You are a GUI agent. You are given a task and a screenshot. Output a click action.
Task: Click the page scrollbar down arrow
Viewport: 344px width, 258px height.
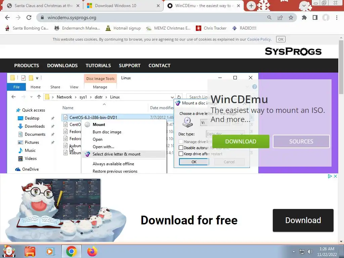click(341, 242)
